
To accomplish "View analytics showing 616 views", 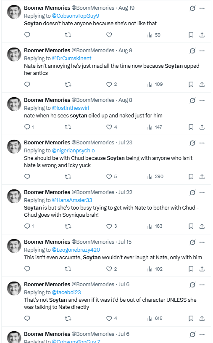I will tap(155, 318).
